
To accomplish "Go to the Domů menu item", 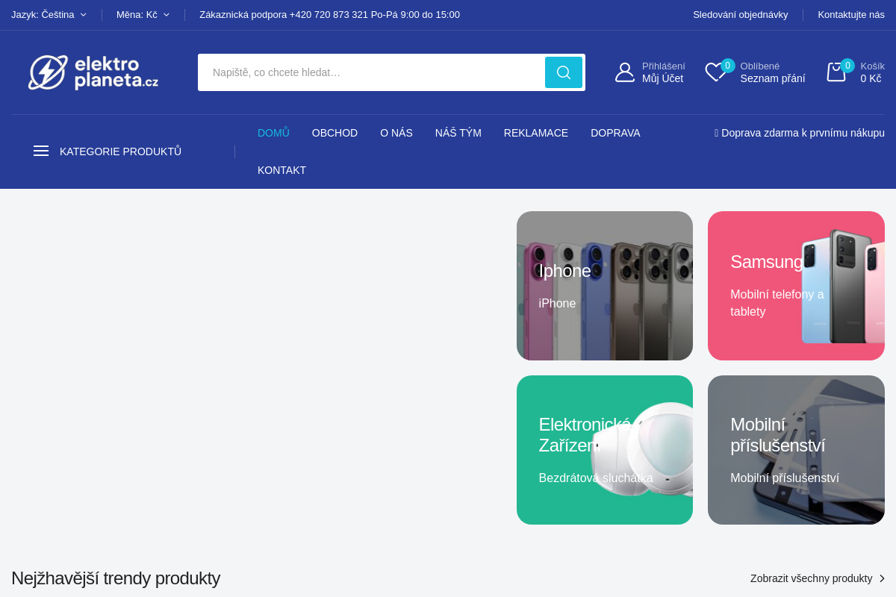I will coord(273,133).
